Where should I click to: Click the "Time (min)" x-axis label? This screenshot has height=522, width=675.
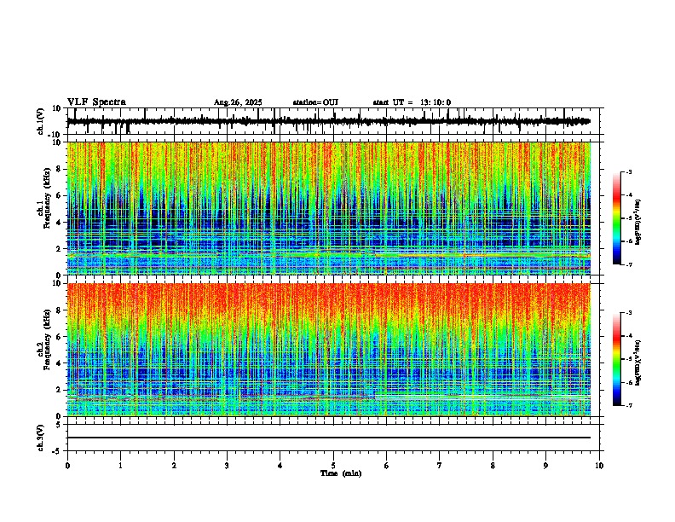[x=341, y=473]
